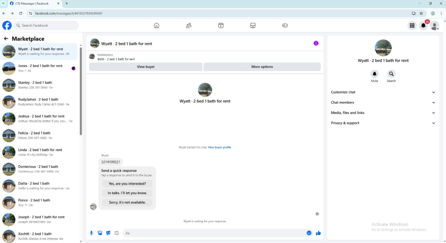This screenshot has width=446, height=243.
Task: Send quick reply 'In talks. I'll let you know.'
Action: pos(127,193)
